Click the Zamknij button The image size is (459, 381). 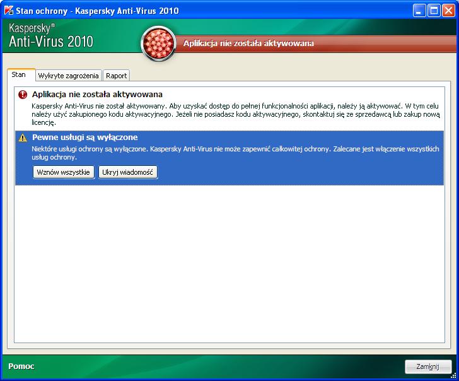[x=428, y=366]
